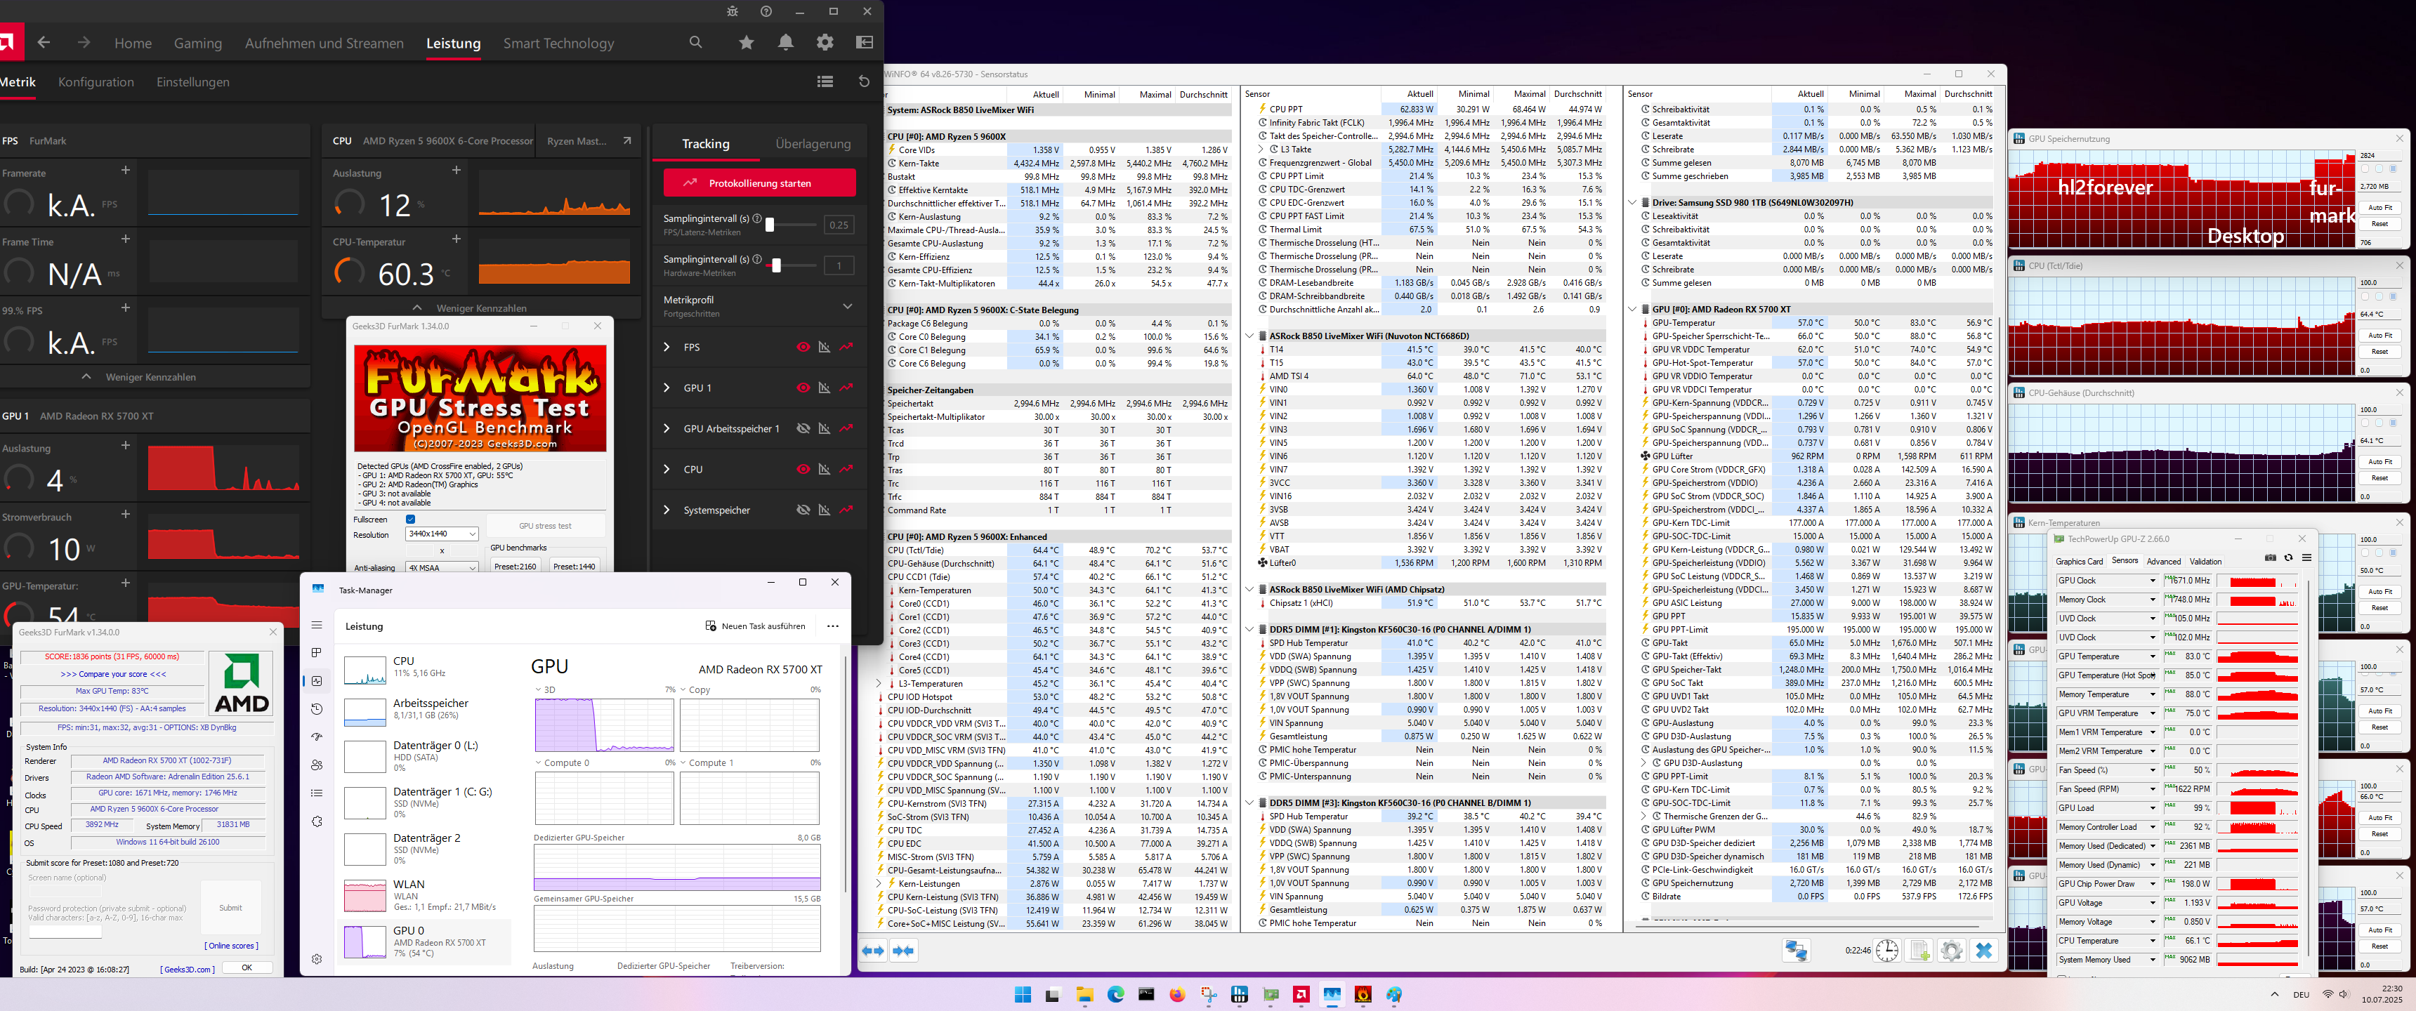Click Protokollierung starten button
Image resolution: width=2416 pixels, height=1011 pixels.
pyautogui.click(x=760, y=183)
